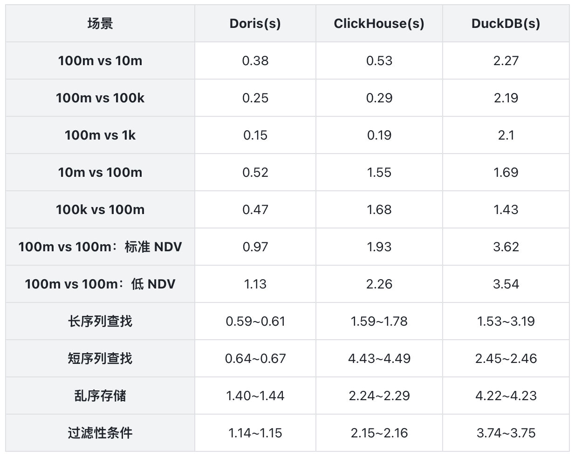Click the 100k vs 100m row label

100,209
